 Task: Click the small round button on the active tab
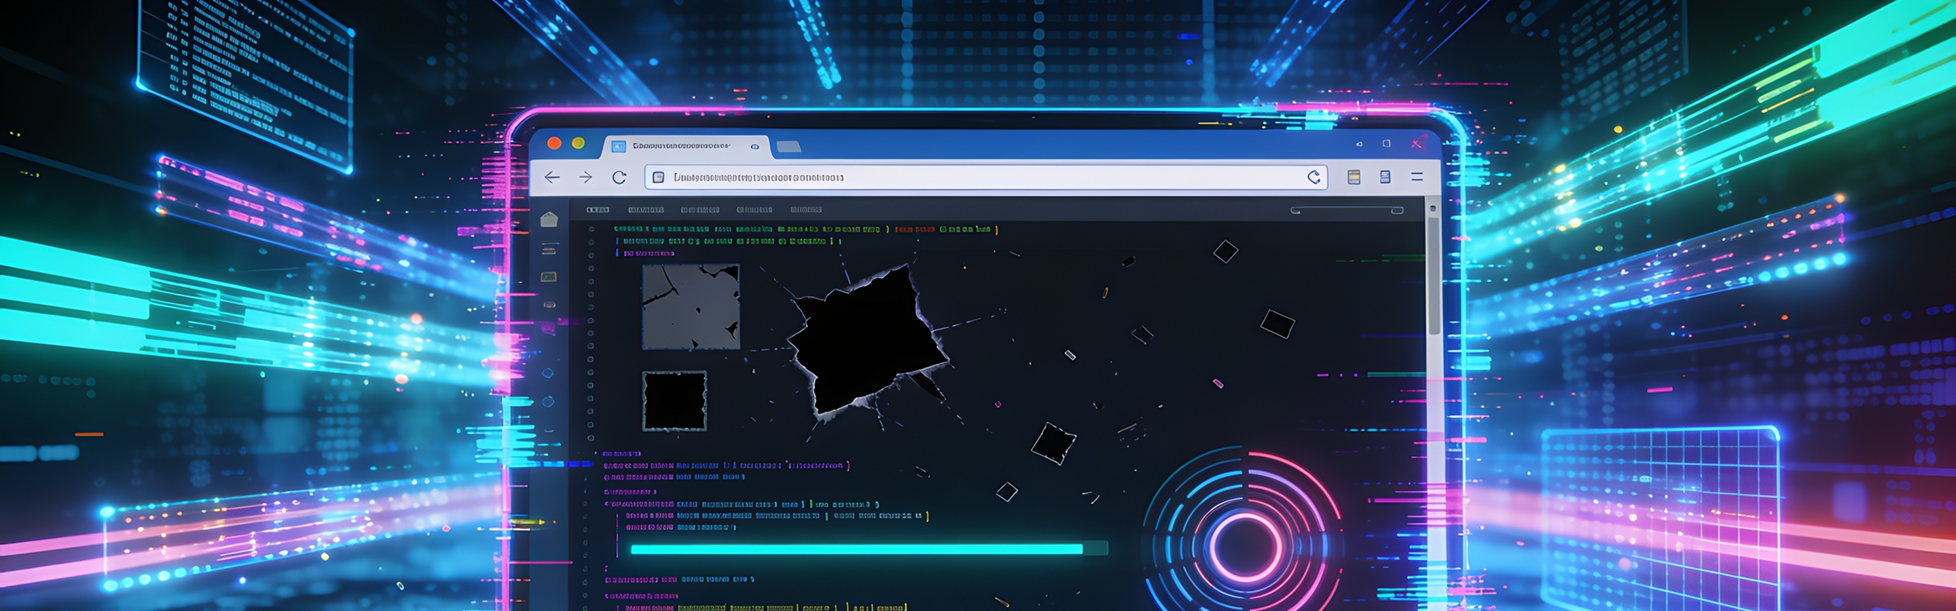(755, 147)
